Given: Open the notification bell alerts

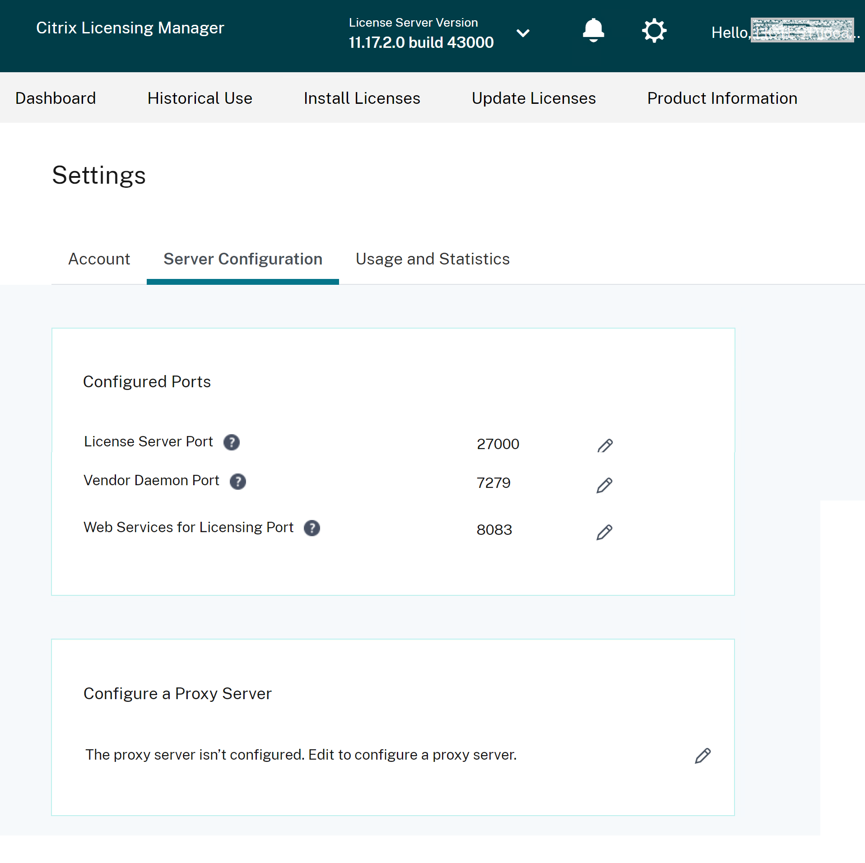Looking at the screenshot, I should pos(593,30).
